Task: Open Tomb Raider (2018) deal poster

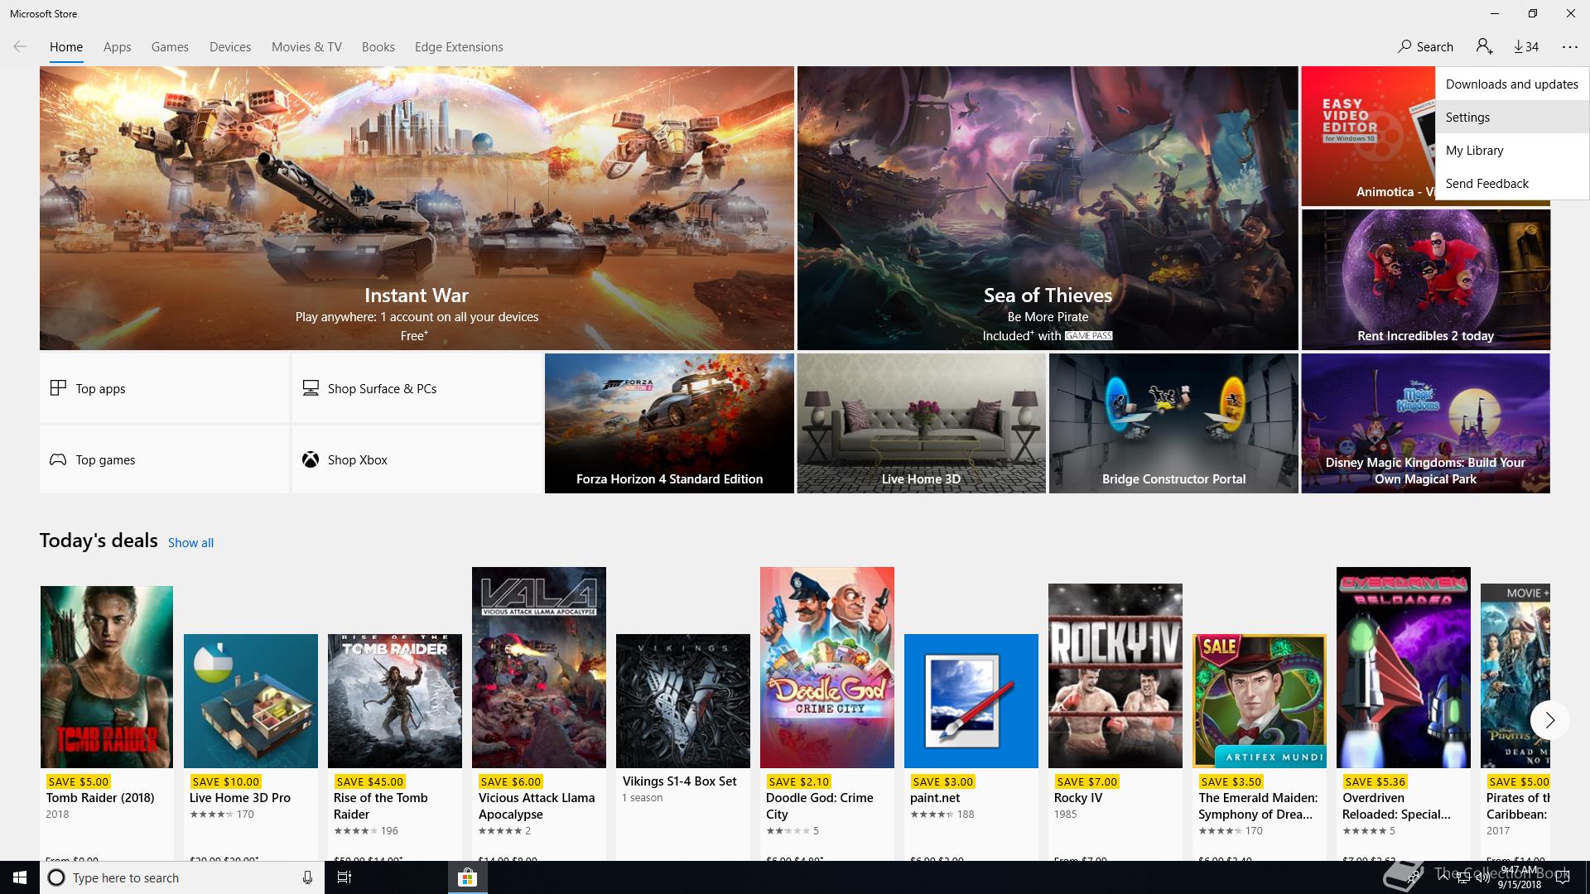Action: [x=107, y=677]
